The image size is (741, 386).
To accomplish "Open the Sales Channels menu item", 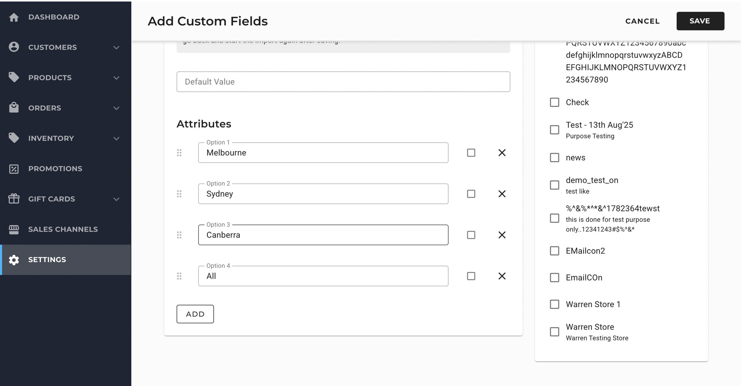I will pyautogui.click(x=63, y=229).
